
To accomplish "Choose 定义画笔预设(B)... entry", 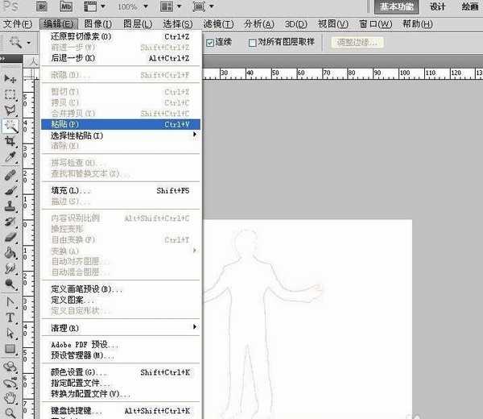I will click(x=121, y=289).
